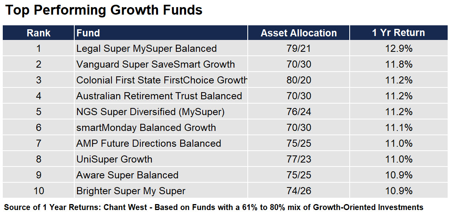This screenshot has width=452, height=212.
Task: Click the 11.8% return value
Action: (x=399, y=64)
